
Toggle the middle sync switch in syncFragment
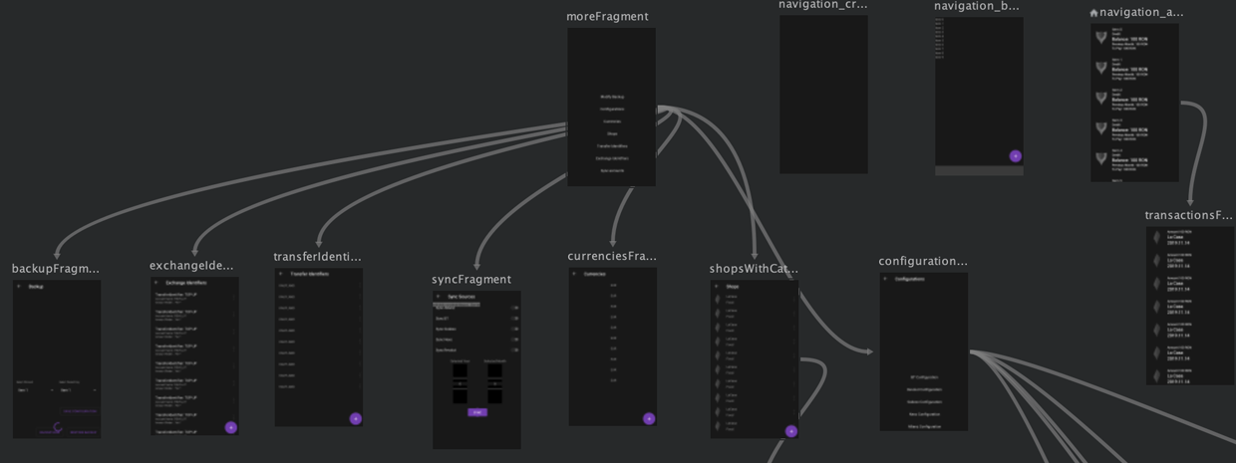[514, 330]
